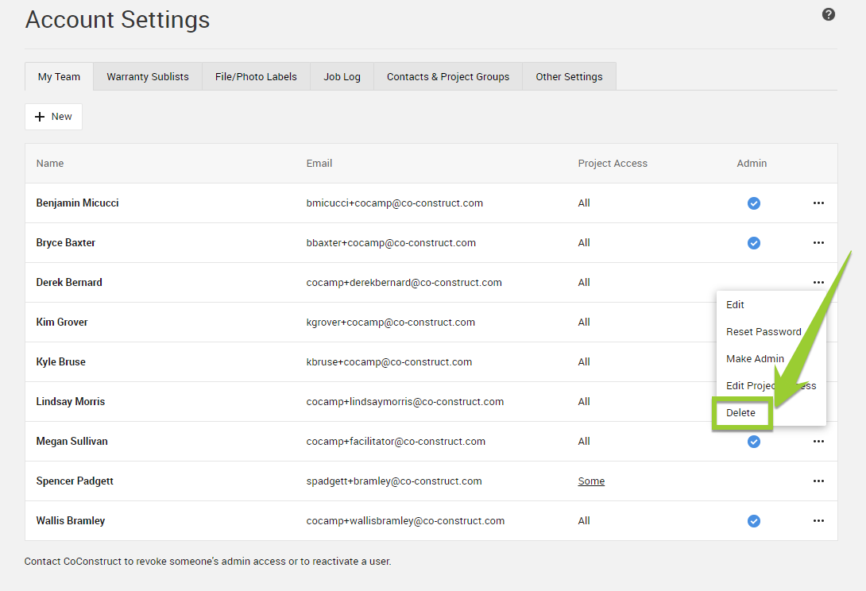866x591 pixels.
Task: Click admin checkmark for Megan Sullivan
Action: tap(753, 442)
